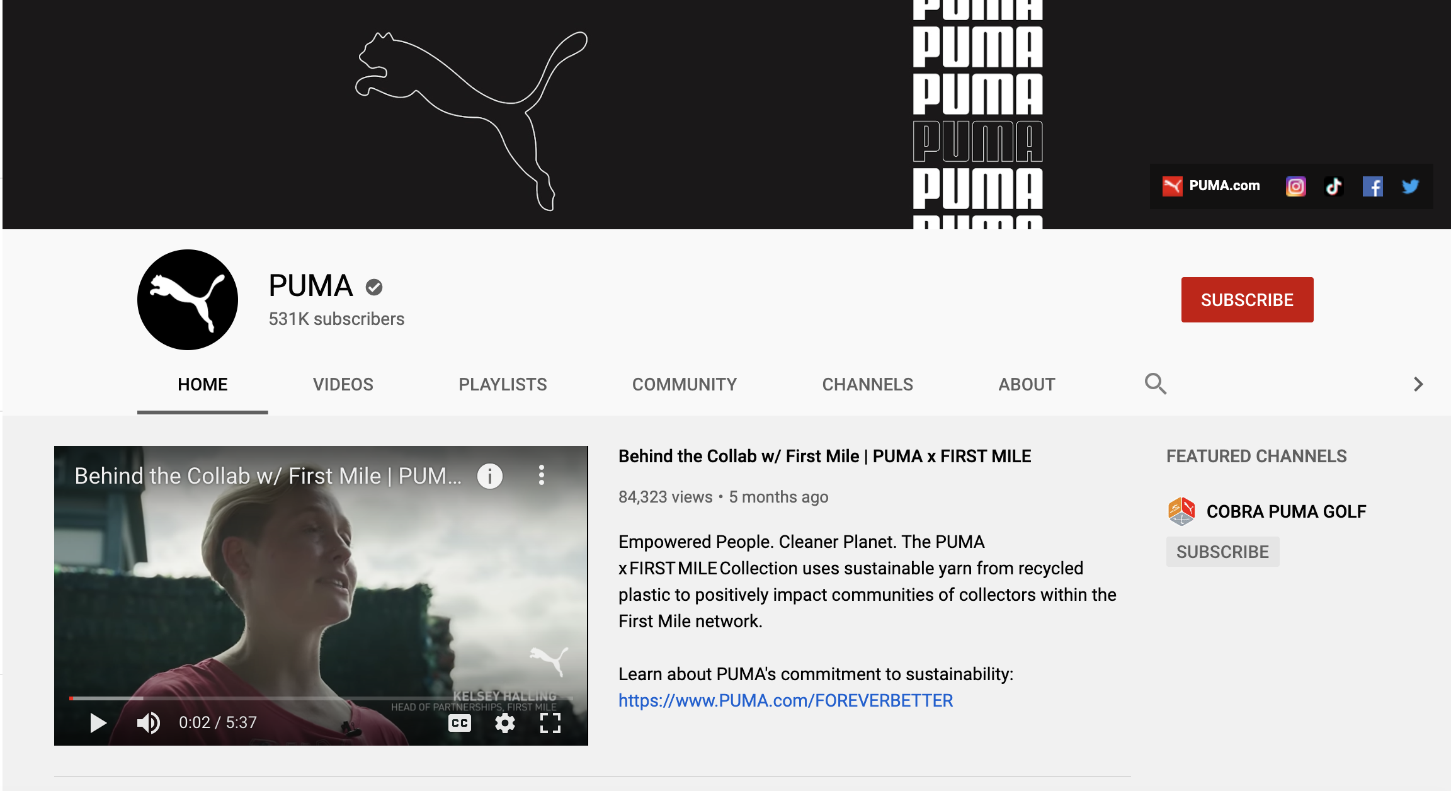Open video settings gear icon
Image resolution: width=1451 pixels, height=791 pixels.
point(505,723)
